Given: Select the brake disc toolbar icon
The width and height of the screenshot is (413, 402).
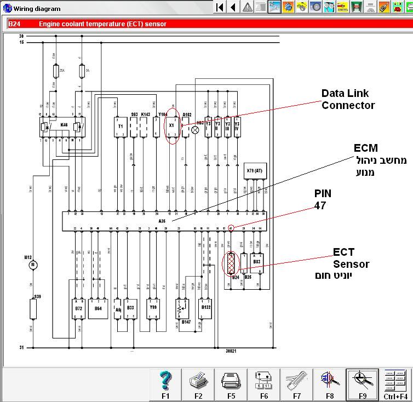Looking at the screenshot, I should [x=316, y=7].
